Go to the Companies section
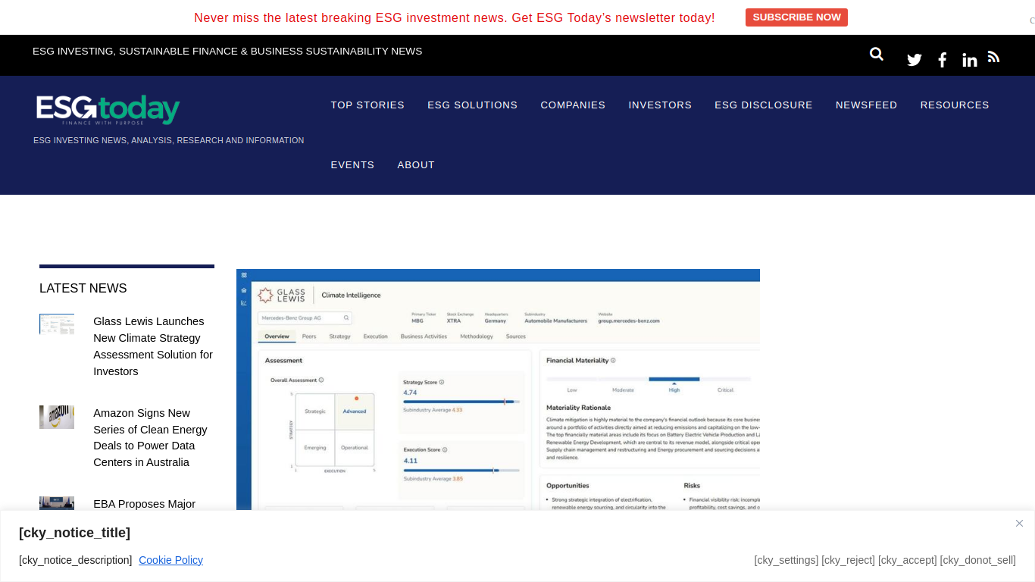1035x582 pixels. click(573, 105)
